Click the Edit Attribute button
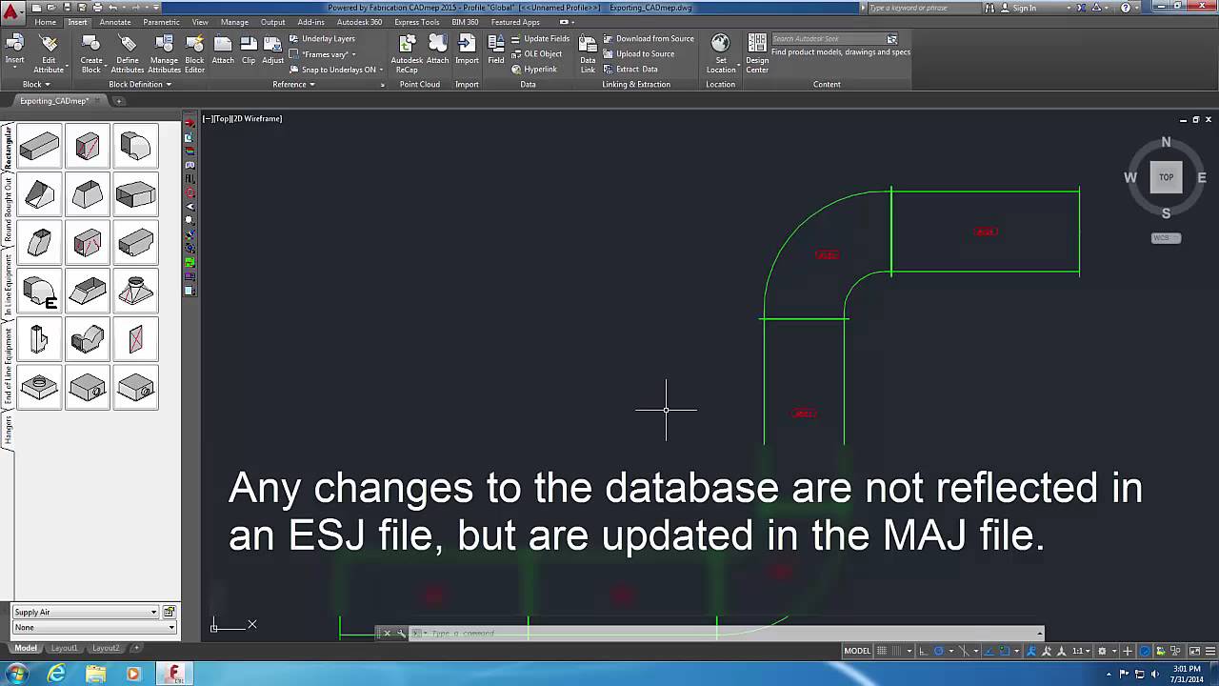Image resolution: width=1219 pixels, height=686 pixels. [x=48, y=54]
